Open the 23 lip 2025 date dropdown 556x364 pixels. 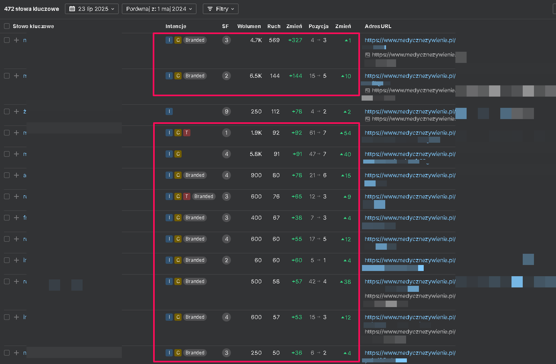(x=92, y=9)
